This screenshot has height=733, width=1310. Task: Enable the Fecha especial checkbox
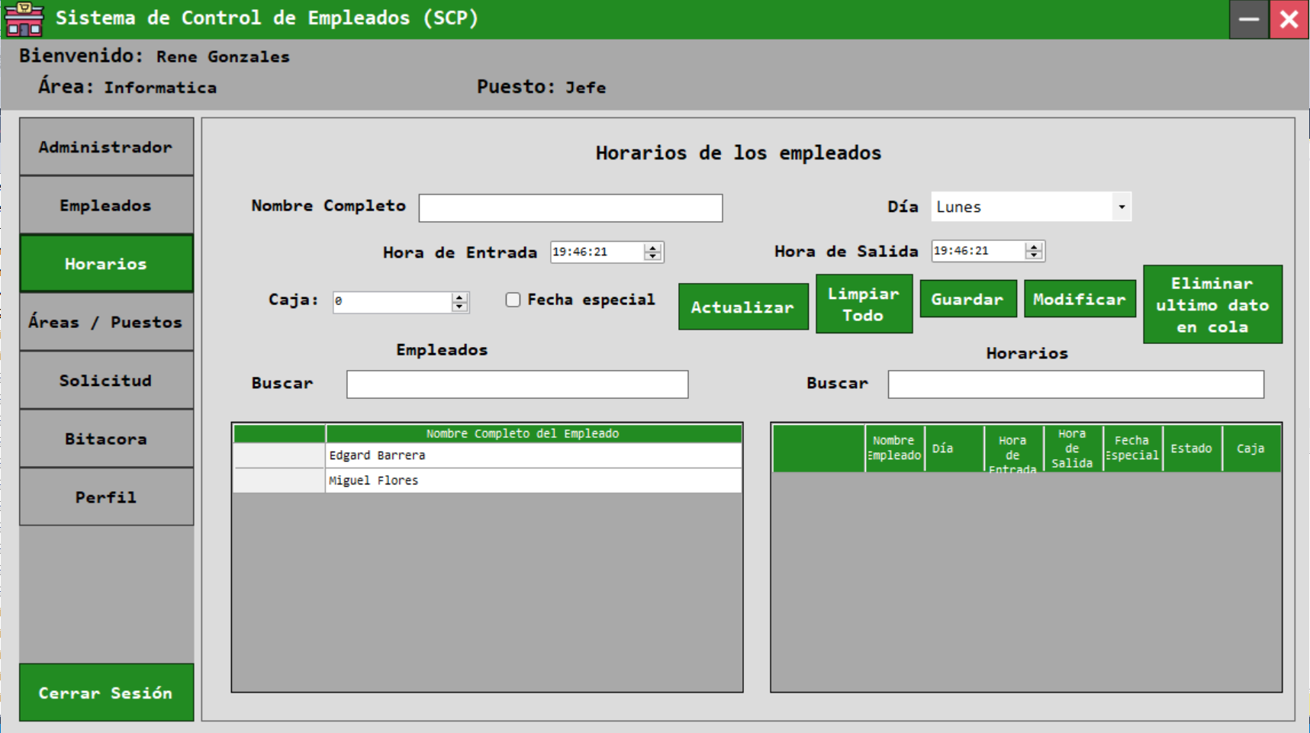[513, 300]
